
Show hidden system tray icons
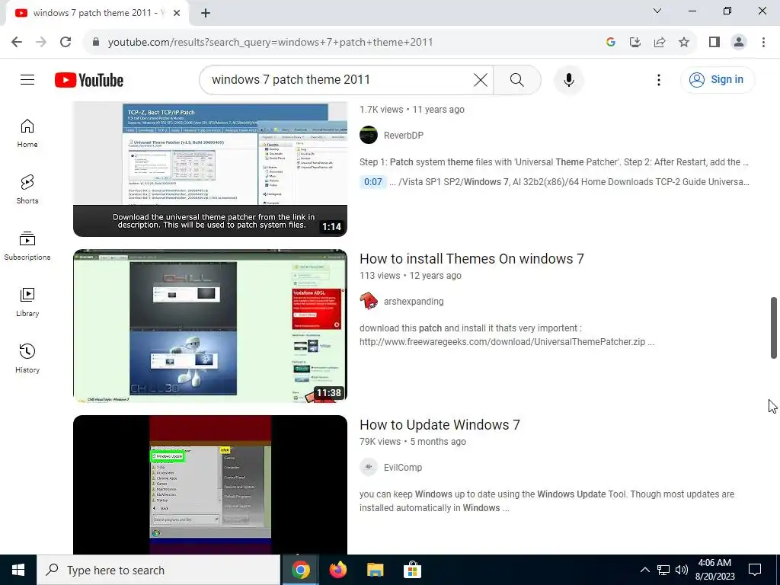[644, 570]
